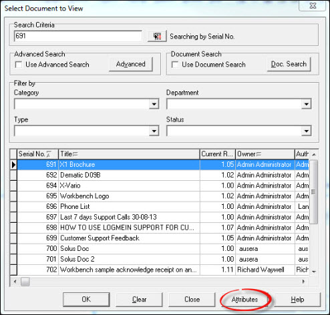This screenshot has height=315, width=330.
Task: Click the Doc. Search button
Action: coord(289,64)
